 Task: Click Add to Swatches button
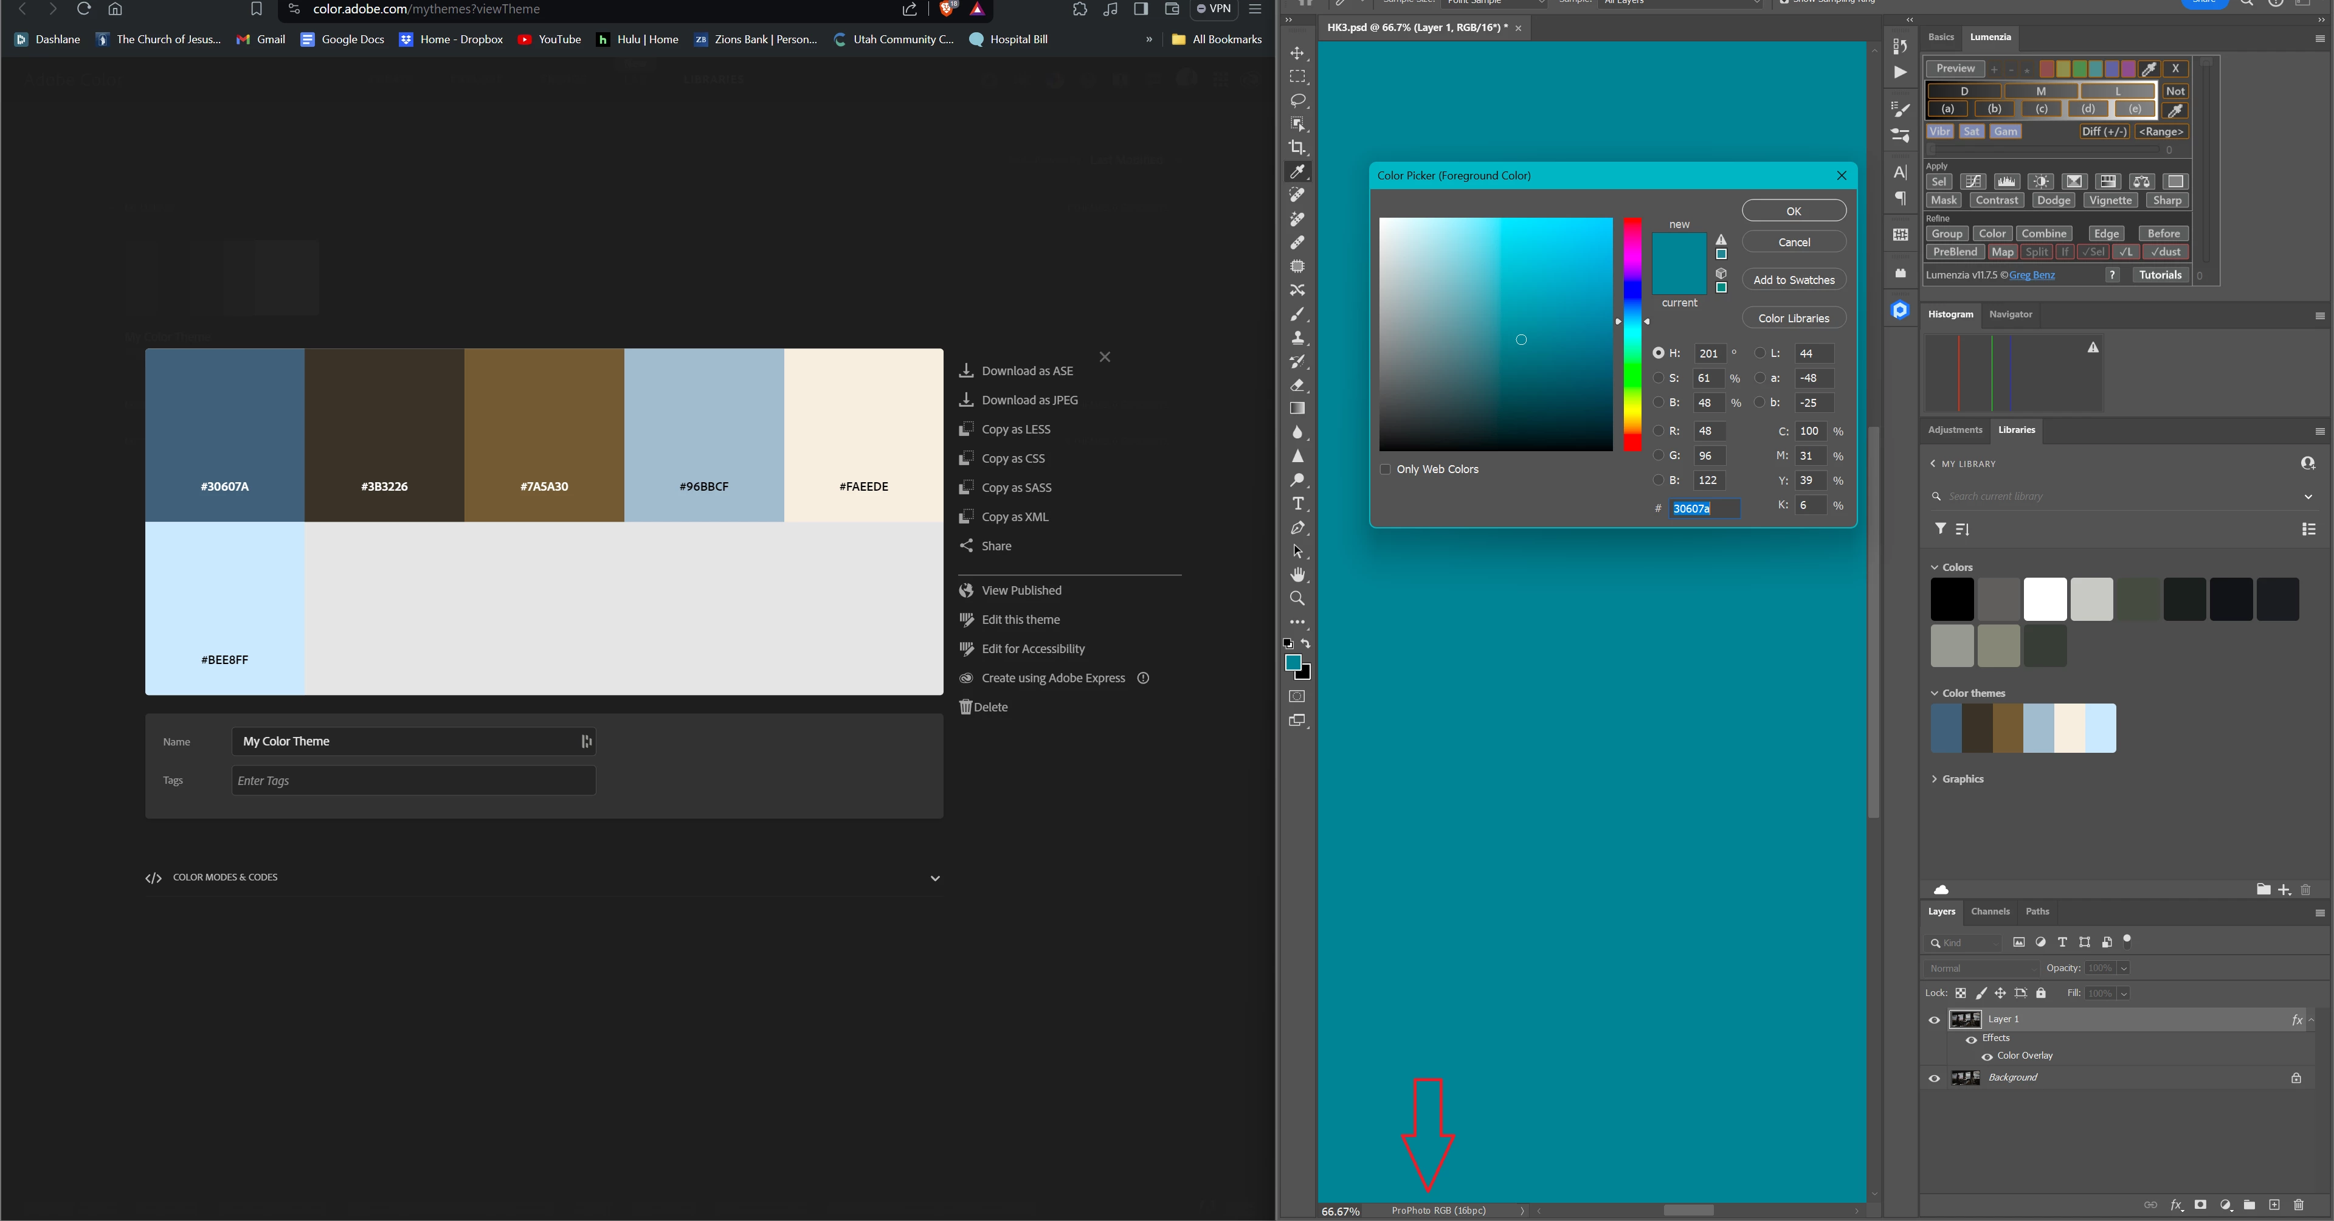tap(1793, 280)
